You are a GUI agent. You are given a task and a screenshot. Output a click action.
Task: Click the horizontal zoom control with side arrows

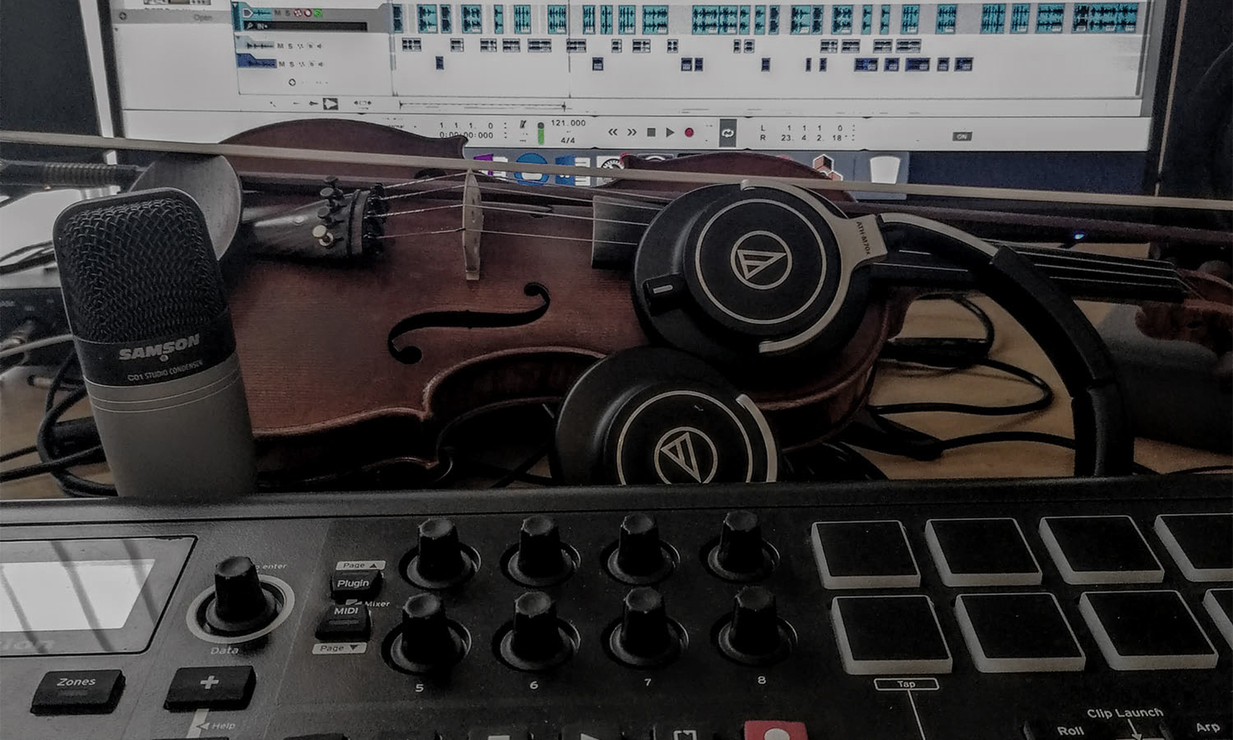[363, 102]
